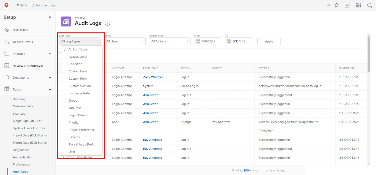
Task: Click the calendar icon in the From field
Action: tap(198, 41)
